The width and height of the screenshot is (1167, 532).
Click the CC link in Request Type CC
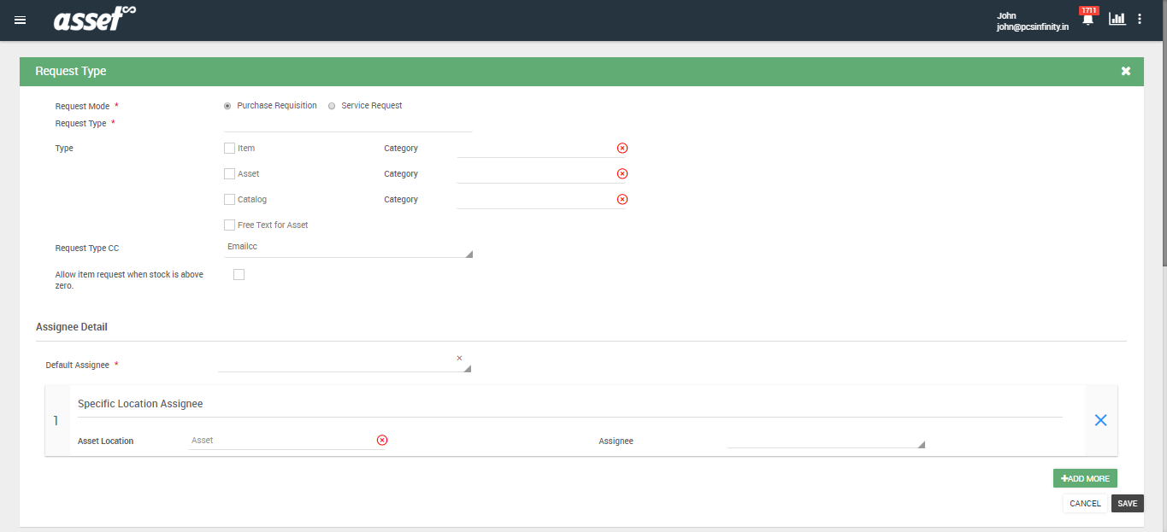click(x=114, y=248)
